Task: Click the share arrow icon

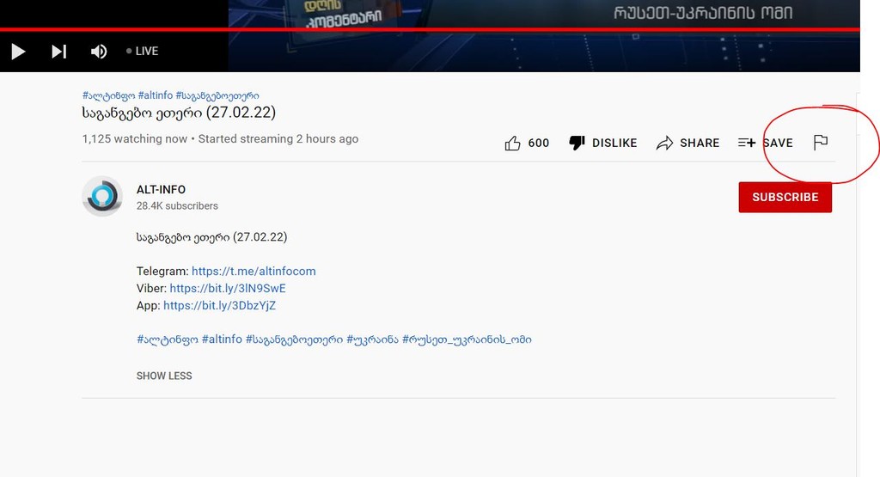Action: click(664, 143)
